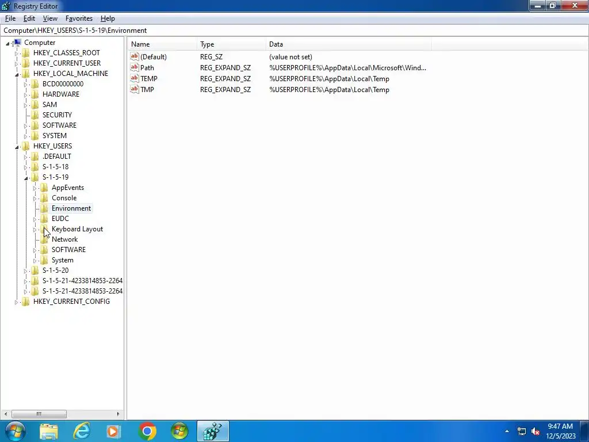Screen dimensions: 589x442
Task: Launch Google Chrome from the taskbar
Action: point(147,431)
